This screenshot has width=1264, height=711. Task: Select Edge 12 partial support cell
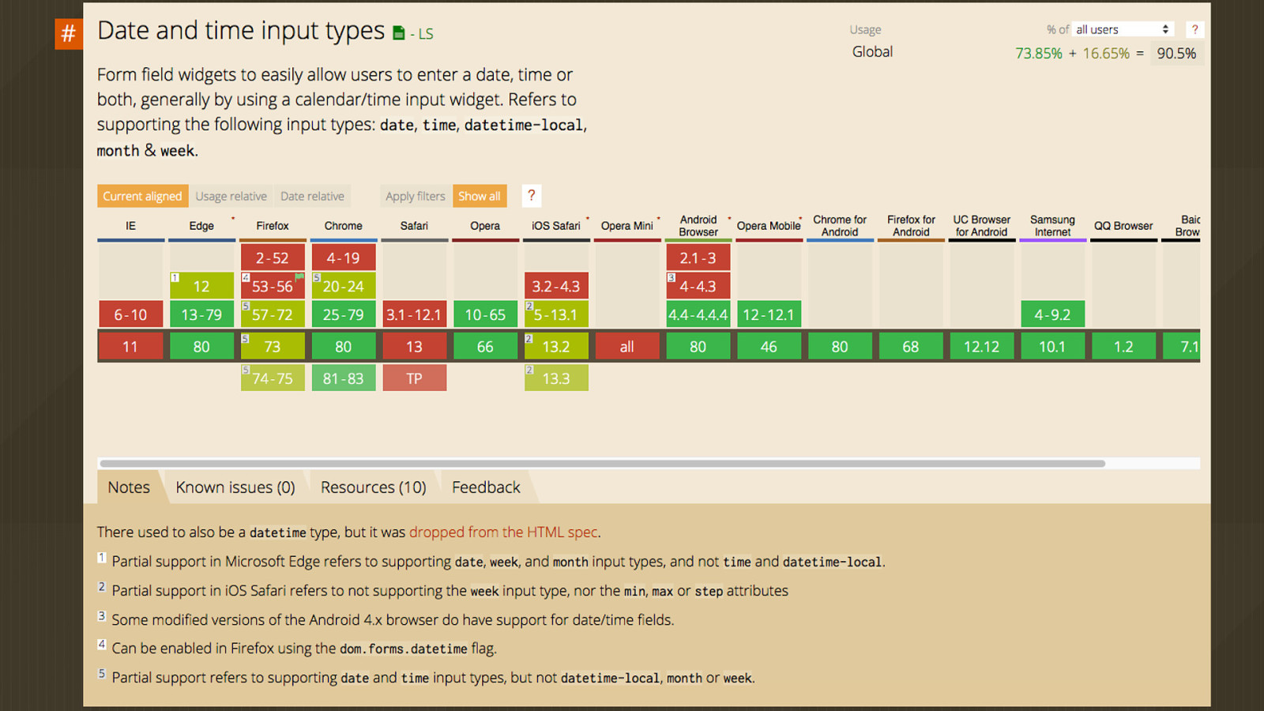[201, 286]
